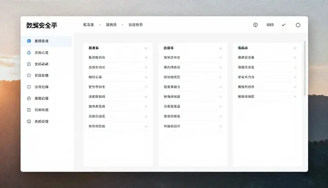Click the bold header title of the left card
Image resolution: width=328 pixels, height=188 pixels.
coord(93,48)
